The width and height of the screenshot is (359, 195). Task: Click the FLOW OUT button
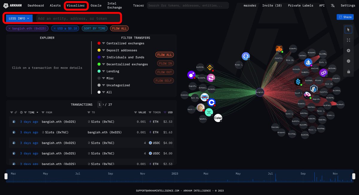point(164,72)
